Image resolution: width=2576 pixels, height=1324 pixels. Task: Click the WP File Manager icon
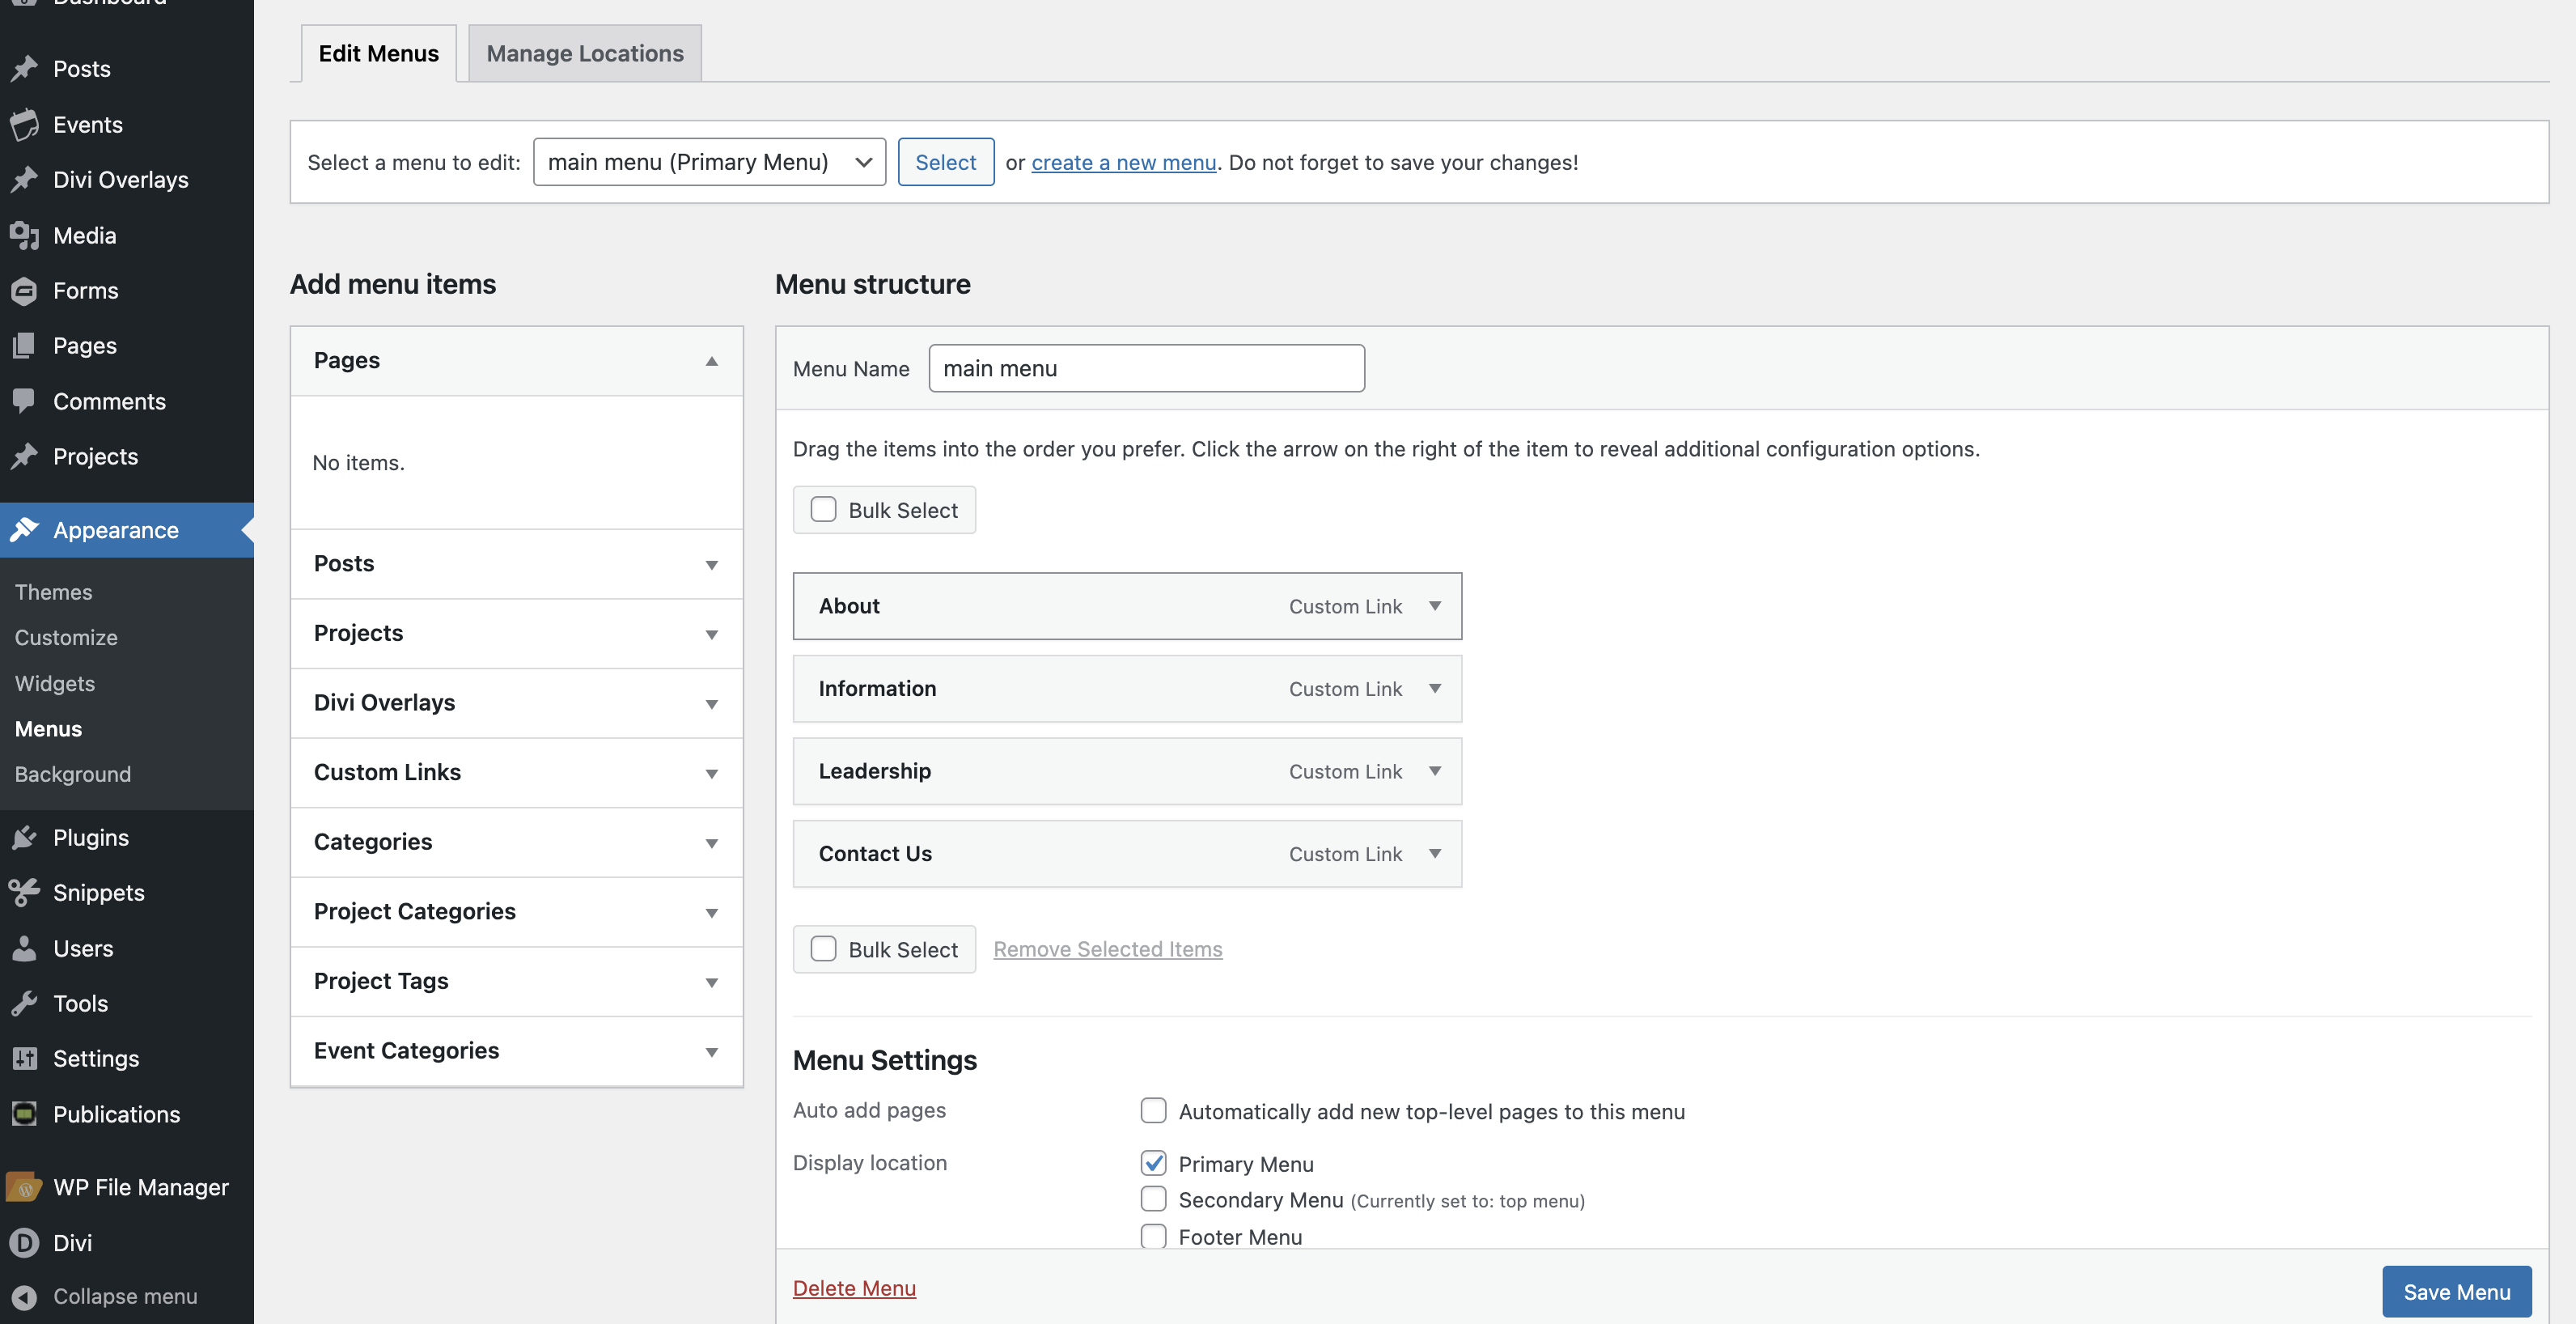(x=24, y=1187)
